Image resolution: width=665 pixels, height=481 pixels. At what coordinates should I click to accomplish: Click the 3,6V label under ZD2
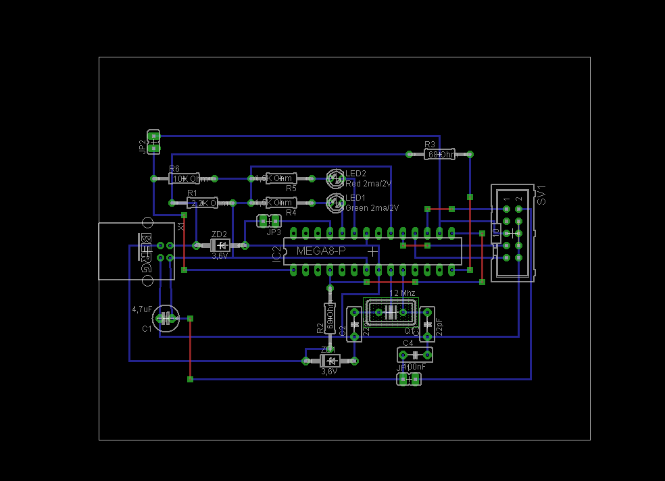coord(220,256)
